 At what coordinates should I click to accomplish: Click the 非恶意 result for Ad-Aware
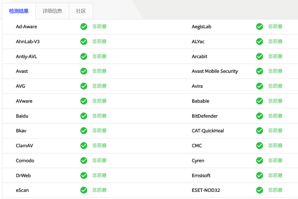click(100, 27)
